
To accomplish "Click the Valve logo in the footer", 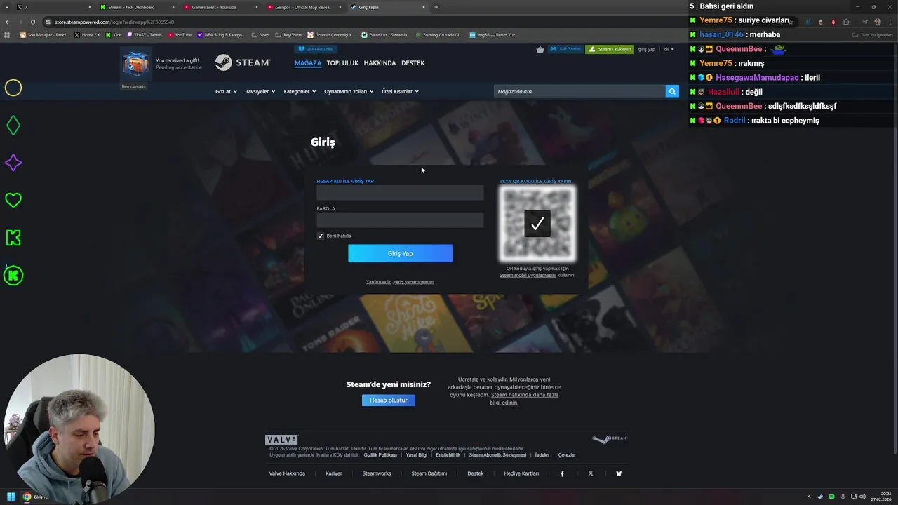I will 281,439.
